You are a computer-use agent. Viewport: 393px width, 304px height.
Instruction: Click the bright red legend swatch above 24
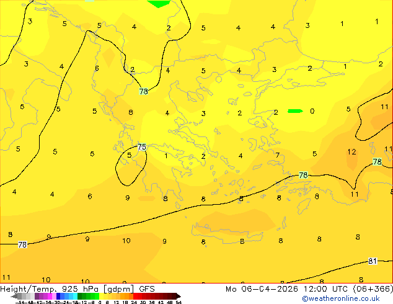[135, 297]
